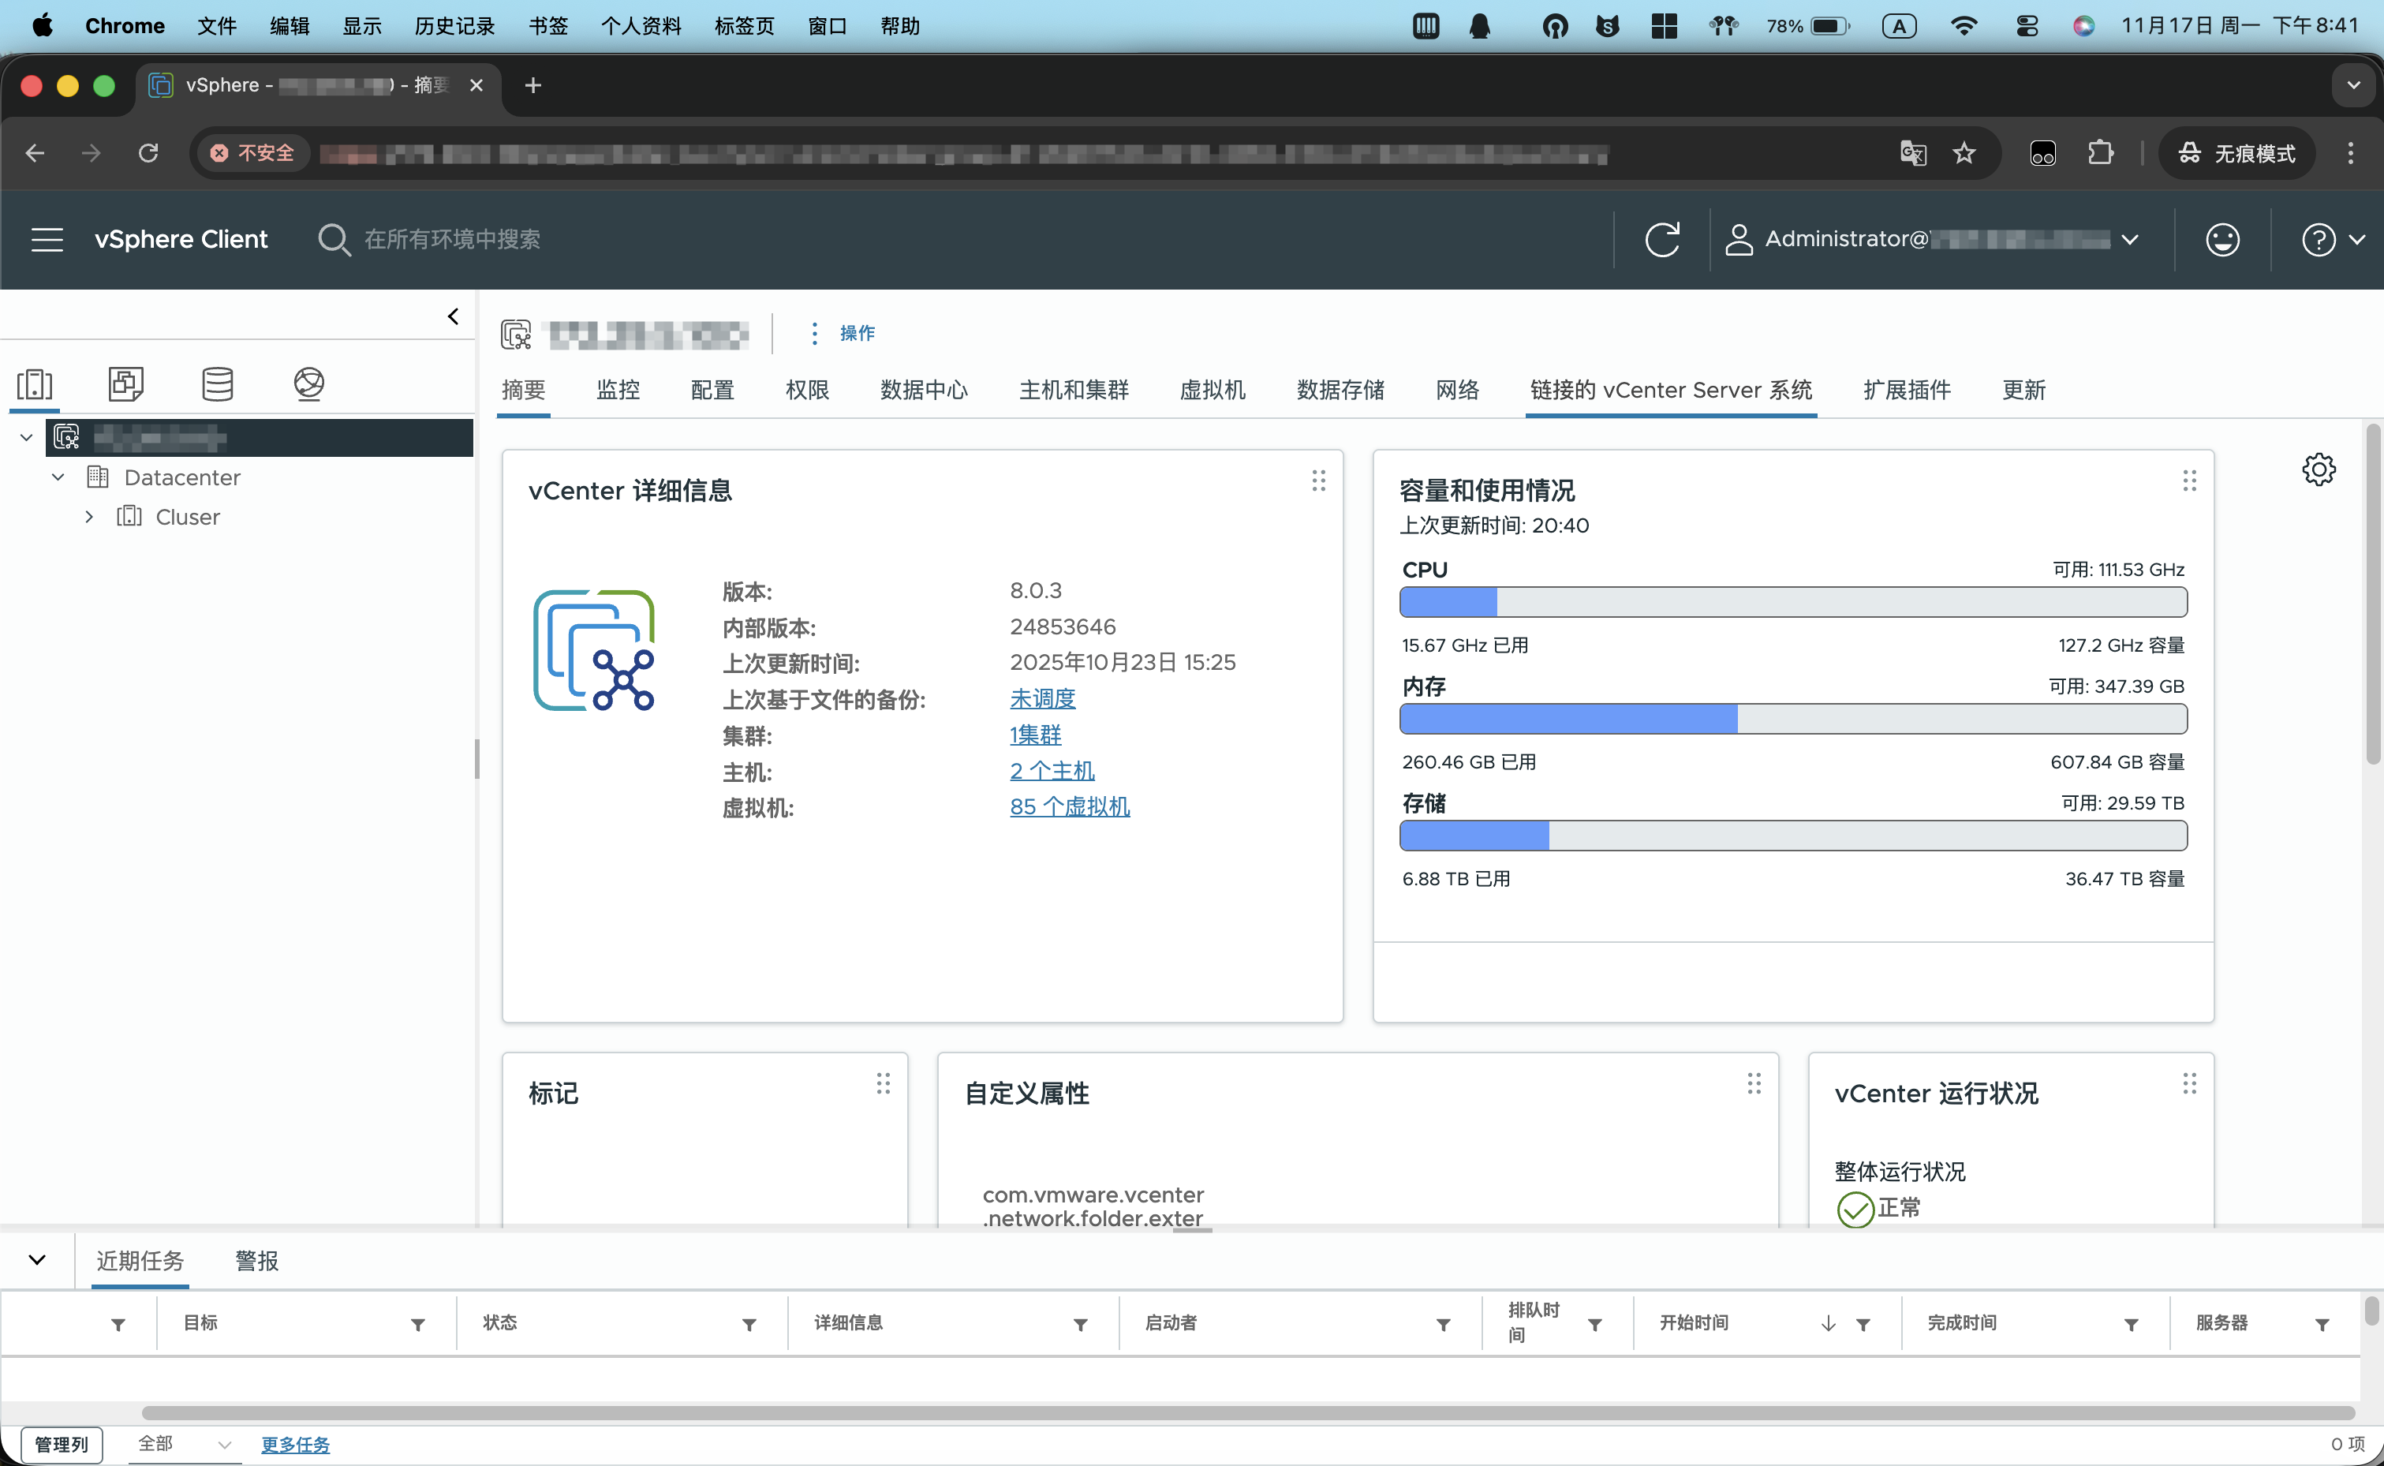This screenshot has width=2384, height=1466.
Task: Switch to the 主机和集群 tab
Action: point(1074,390)
